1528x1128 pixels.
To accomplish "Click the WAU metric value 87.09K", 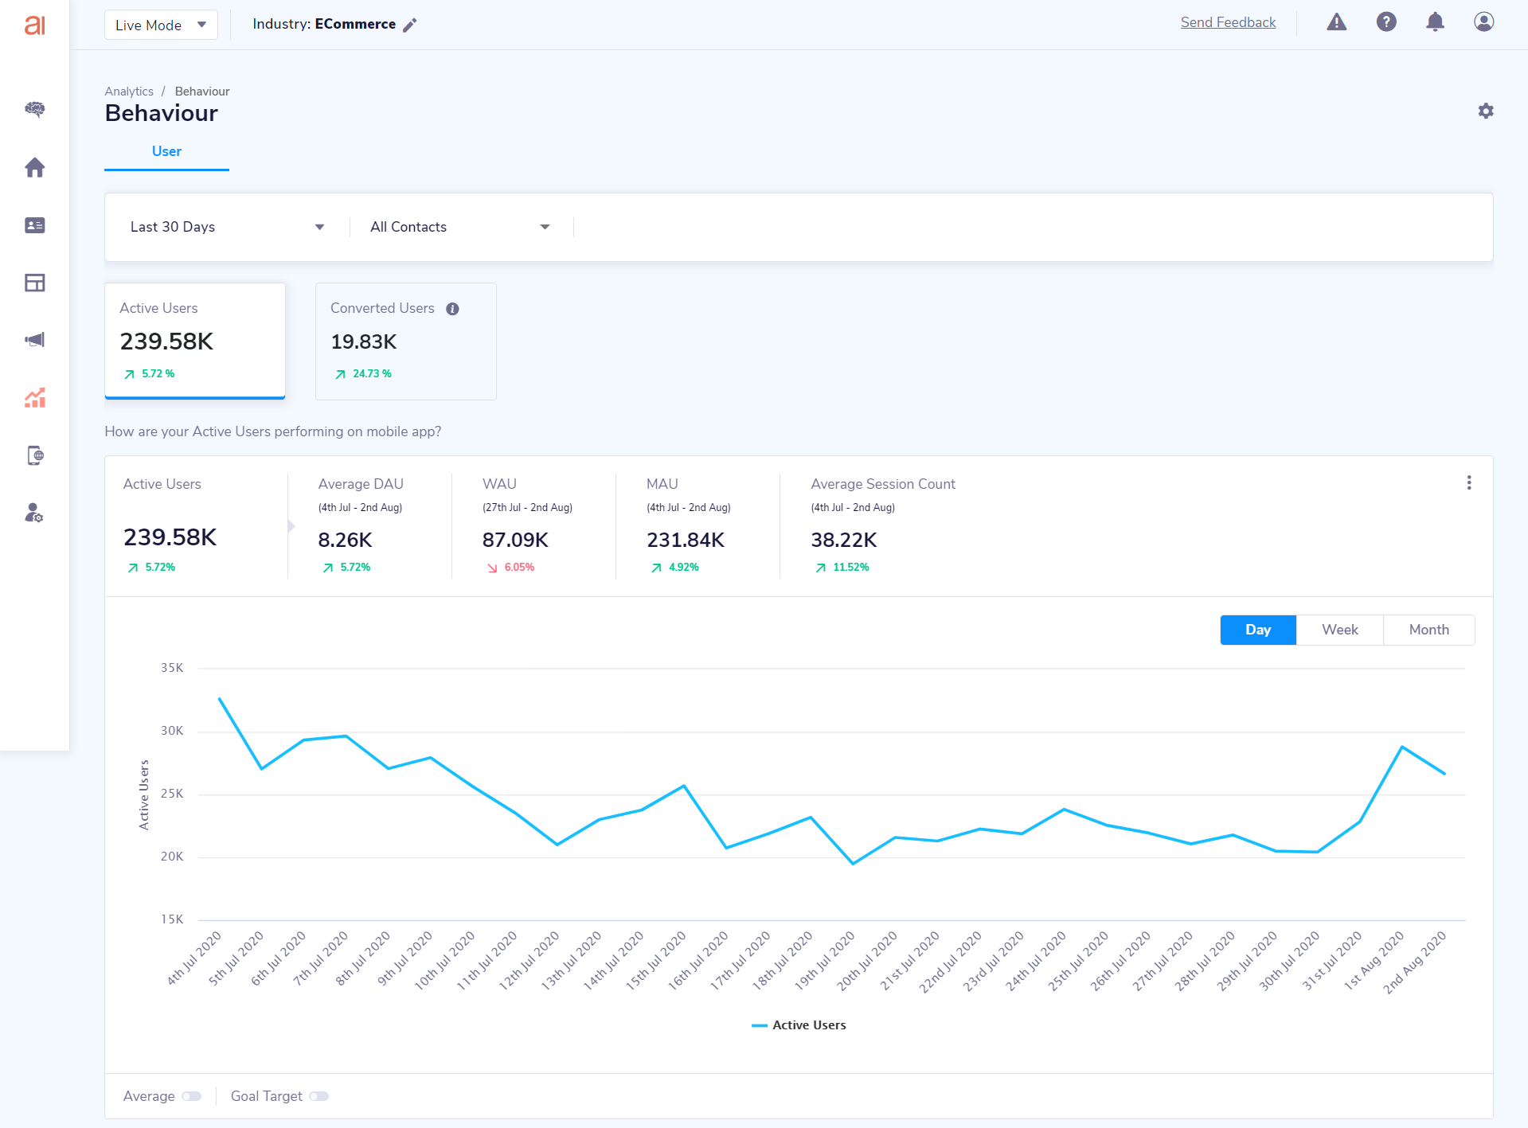I will [x=515, y=541].
